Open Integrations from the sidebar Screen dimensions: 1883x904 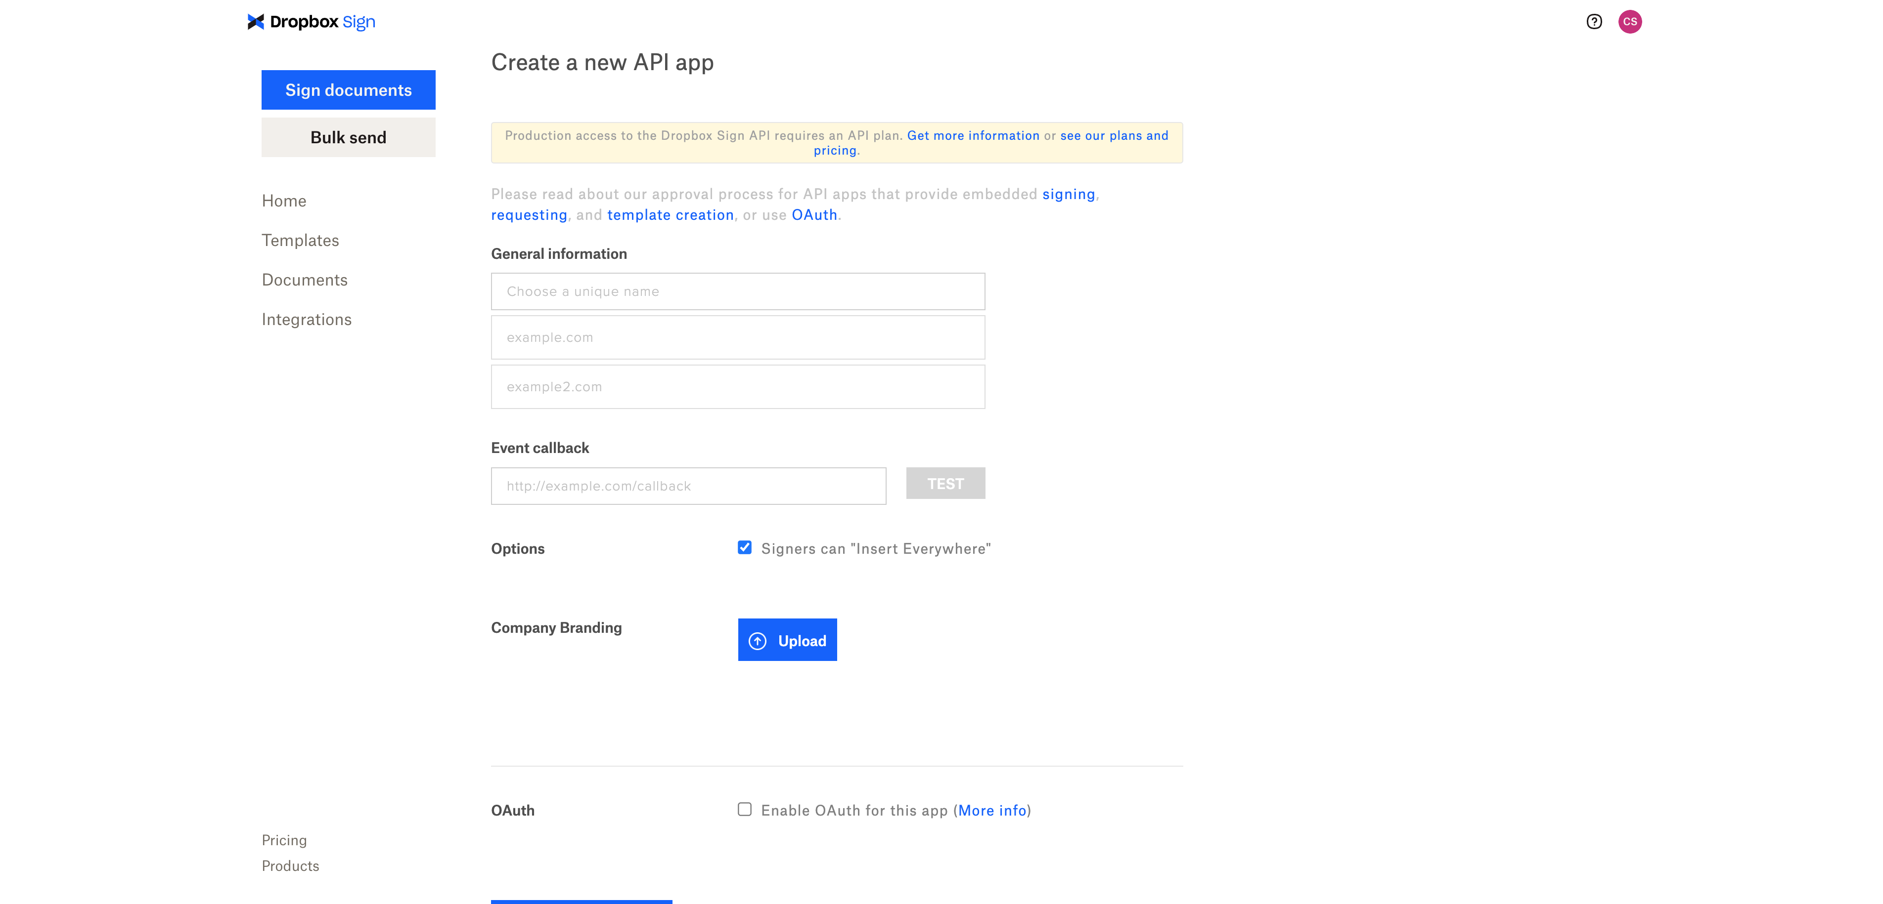pos(306,319)
